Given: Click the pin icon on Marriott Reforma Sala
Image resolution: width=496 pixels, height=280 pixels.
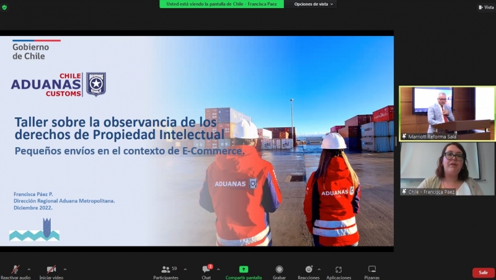Looking at the screenshot, I should coord(404,137).
